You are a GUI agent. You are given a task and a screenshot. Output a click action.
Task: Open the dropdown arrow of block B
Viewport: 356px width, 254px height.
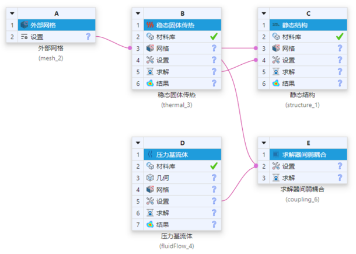tap(138, 13)
